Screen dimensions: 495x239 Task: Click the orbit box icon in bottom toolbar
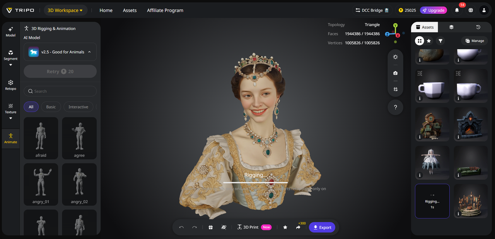click(224, 227)
